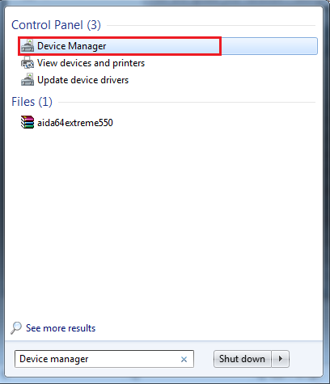330x384 pixels.
Task: Focus the search field containing Device manager
Action: [x=104, y=359]
